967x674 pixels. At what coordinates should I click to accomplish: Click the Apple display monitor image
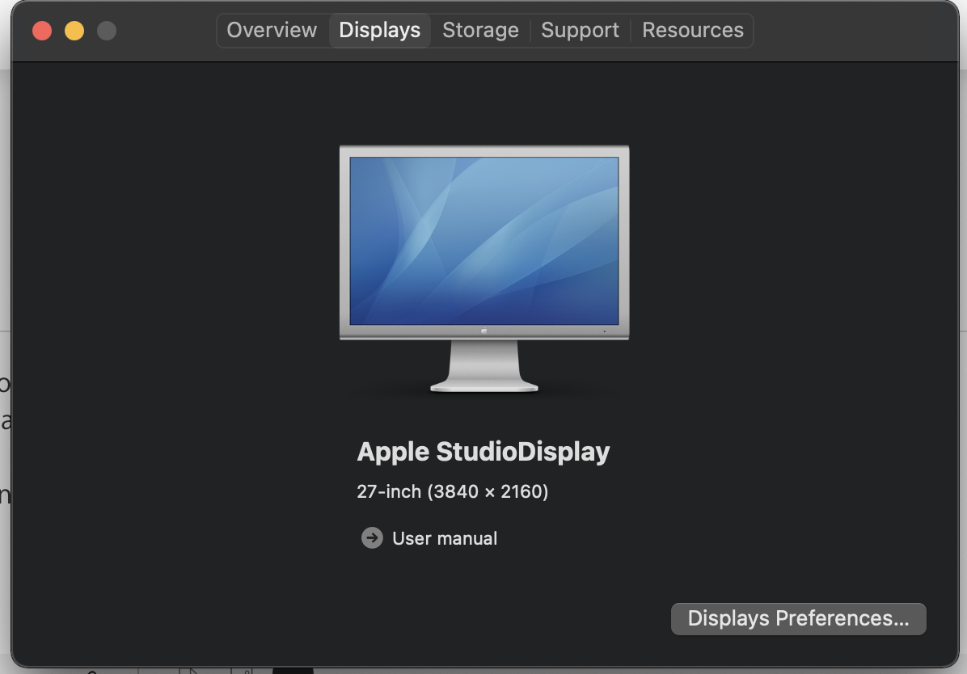tap(484, 269)
